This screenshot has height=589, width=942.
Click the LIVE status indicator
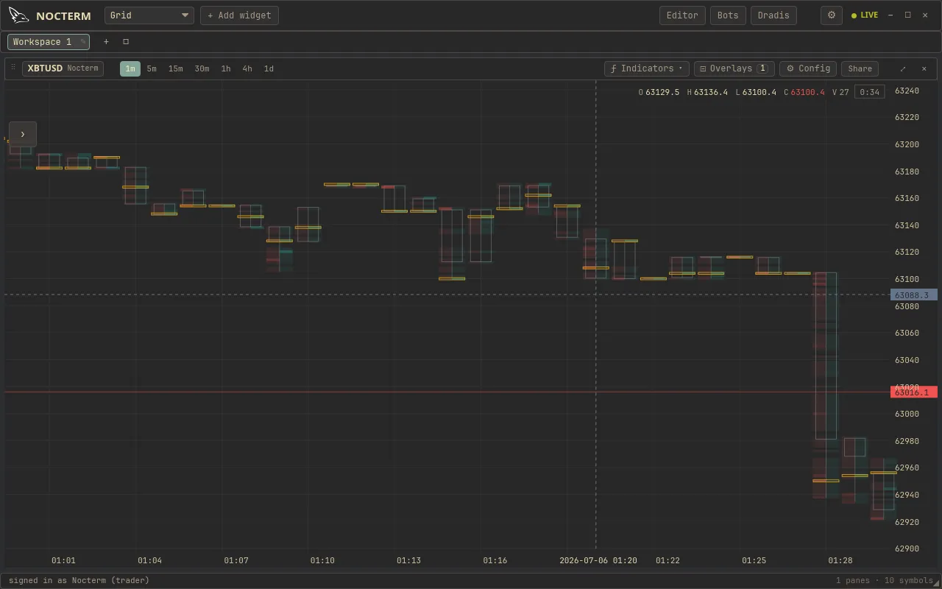(865, 15)
